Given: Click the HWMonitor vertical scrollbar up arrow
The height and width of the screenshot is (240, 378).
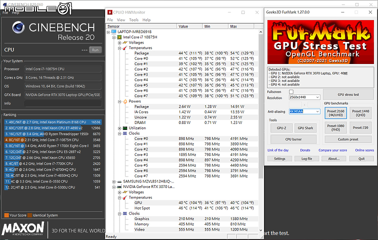Looking at the screenshot, I should (260, 32).
